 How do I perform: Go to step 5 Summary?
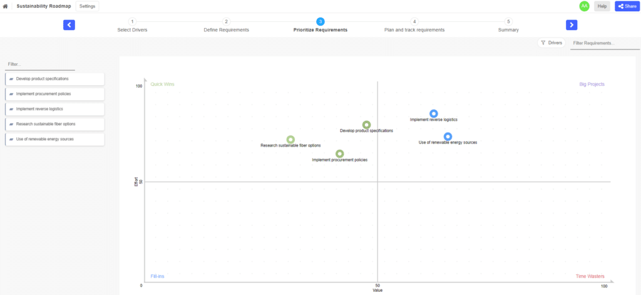[x=508, y=26]
